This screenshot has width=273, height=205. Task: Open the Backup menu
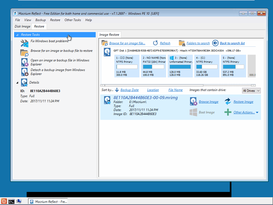coord(41,20)
